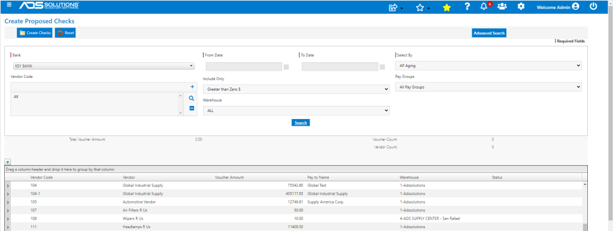The width and height of the screenshot is (613, 231).
Task: Click the Voucher Amount column header
Action: (229, 178)
